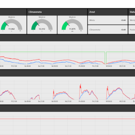
Task: Click the Nd 21:00 label on first chart
Action: [x=68, y=66]
